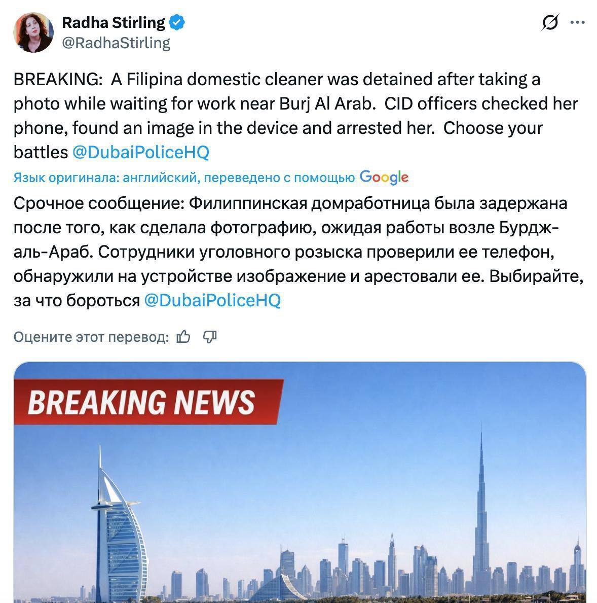Click the Google logo in translation notice
The height and width of the screenshot is (603, 597).
[384, 178]
